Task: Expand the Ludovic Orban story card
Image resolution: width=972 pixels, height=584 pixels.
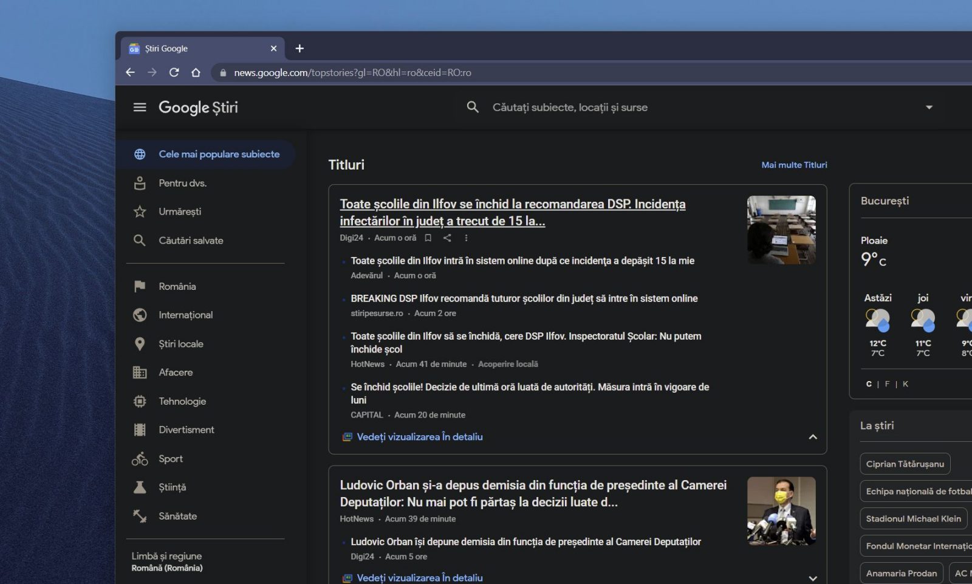Action: coord(813,578)
